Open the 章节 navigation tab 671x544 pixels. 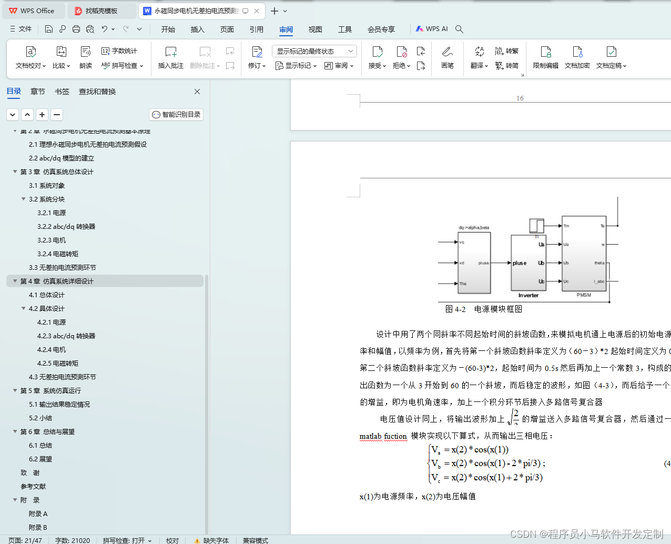click(x=38, y=92)
